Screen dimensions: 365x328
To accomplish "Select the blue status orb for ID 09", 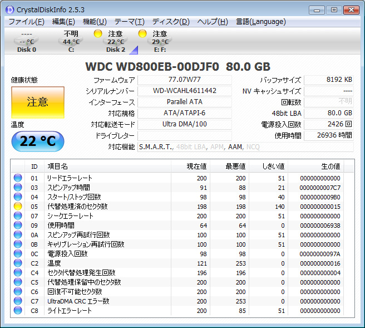I will (x=18, y=225).
